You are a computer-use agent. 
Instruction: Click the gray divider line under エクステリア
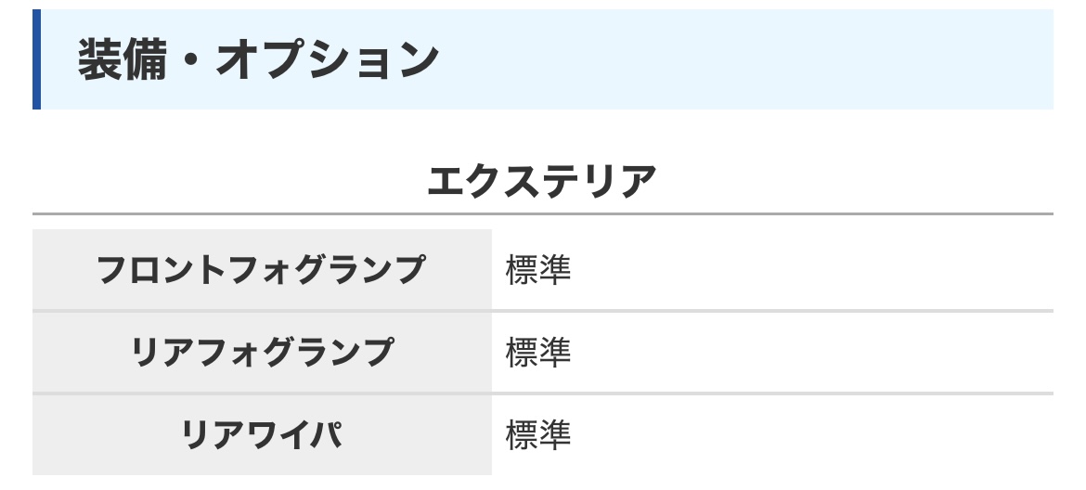click(542, 214)
